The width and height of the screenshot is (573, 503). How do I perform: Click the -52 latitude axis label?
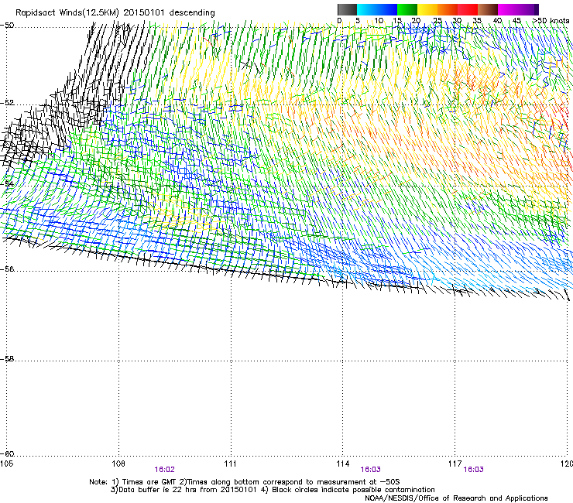tap(7, 103)
